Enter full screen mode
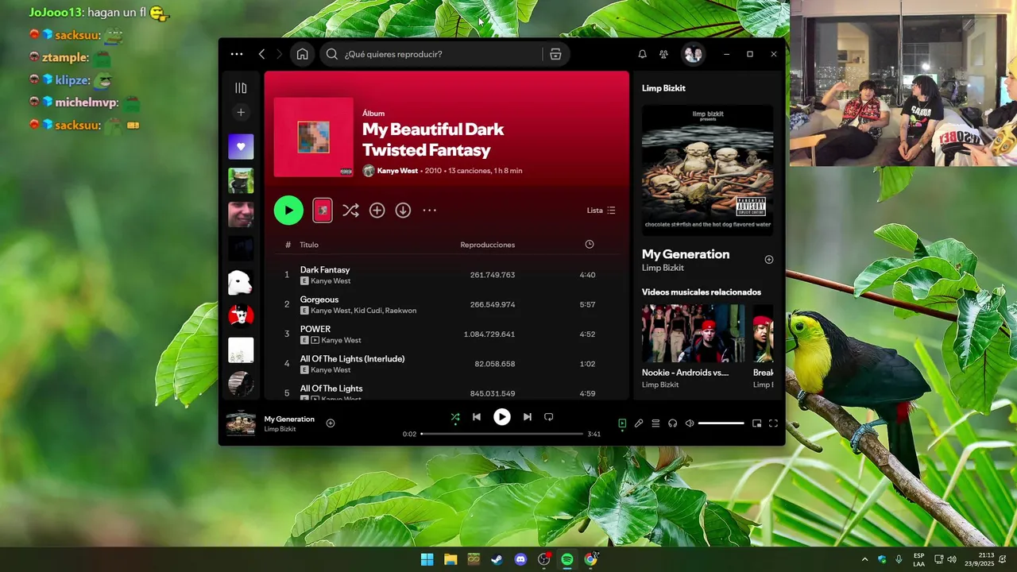The image size is (1017, 572). (773, 423)
